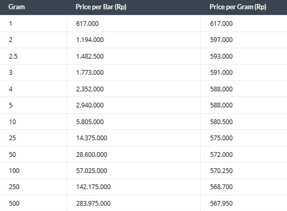Viewport: 287px width, 211px height.
Task: Click bar price 617.000
Action: pos(87,24)
